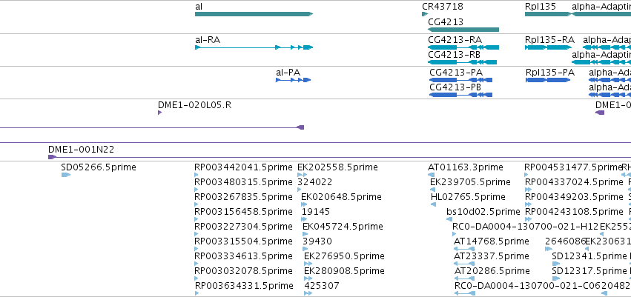Click the AT01163.3prime EST arrow

[x=432, y=175]
